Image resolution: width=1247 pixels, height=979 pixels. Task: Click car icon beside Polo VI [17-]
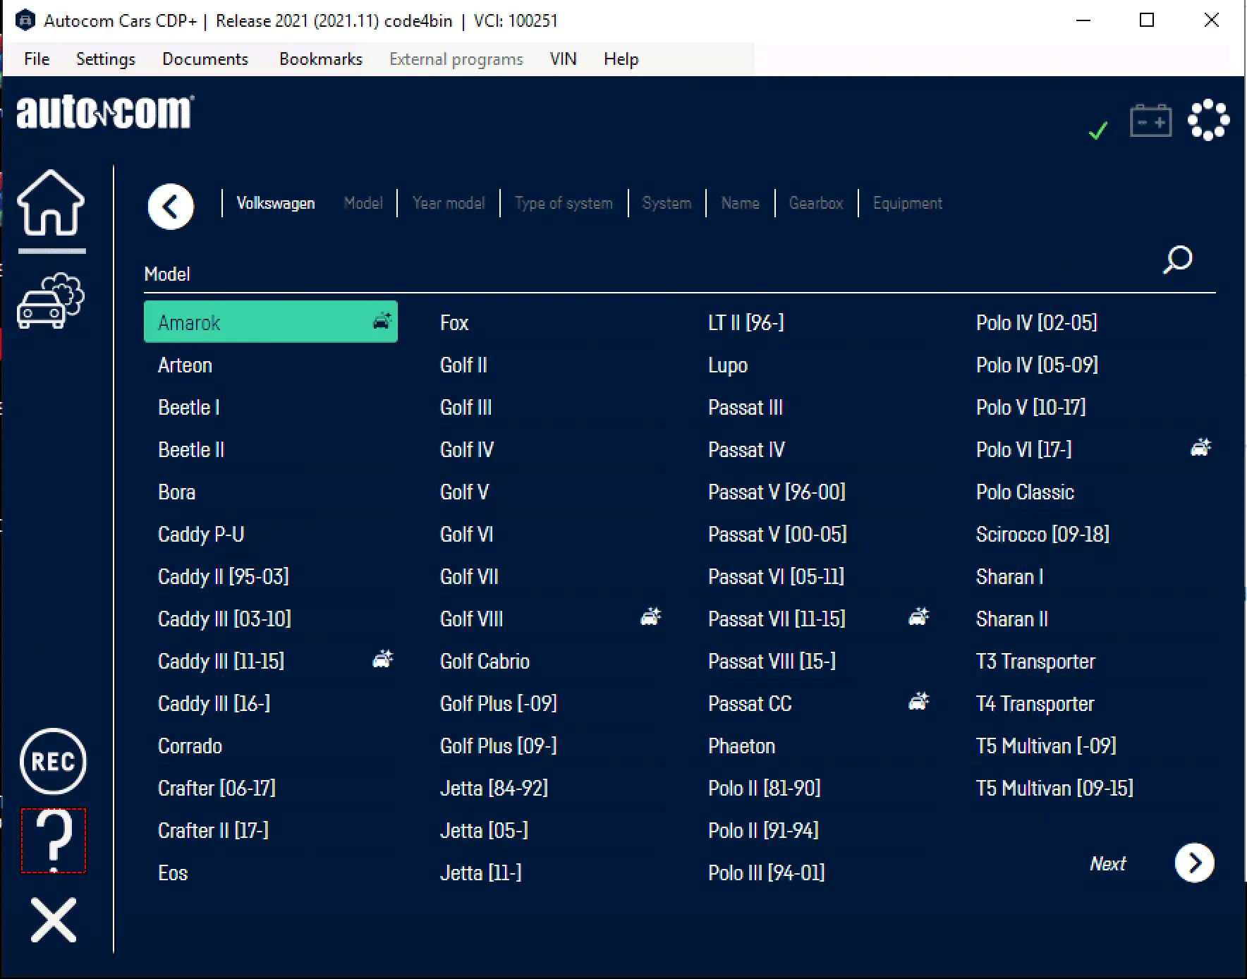pyautogui.click(x=1200, y=448)
